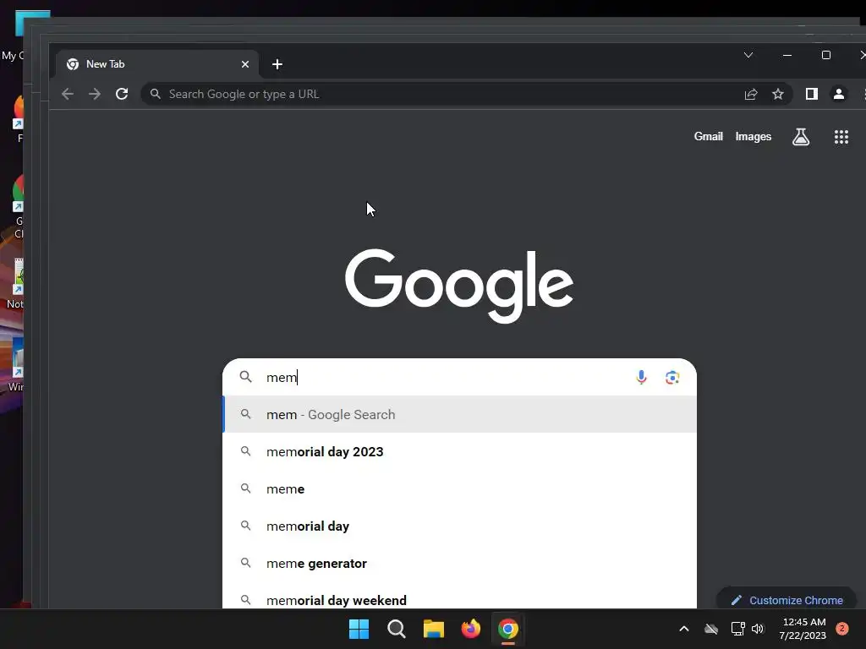866x649 pixels.
Task: Open the Chrome profile icon
Action: (x=838, y=94)
